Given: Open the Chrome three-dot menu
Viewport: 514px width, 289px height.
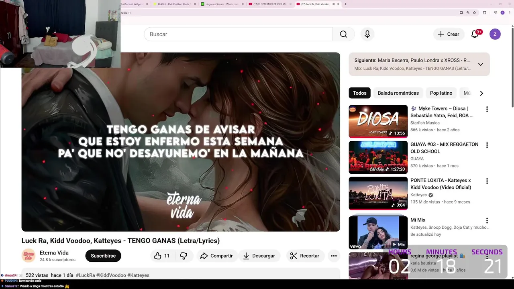Looking at the screenshot, I should (510, 12).
